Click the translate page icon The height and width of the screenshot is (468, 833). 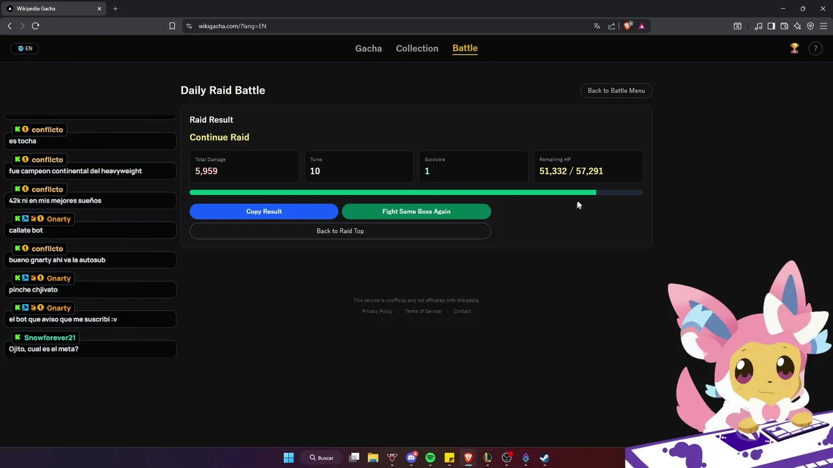(597, 26)
